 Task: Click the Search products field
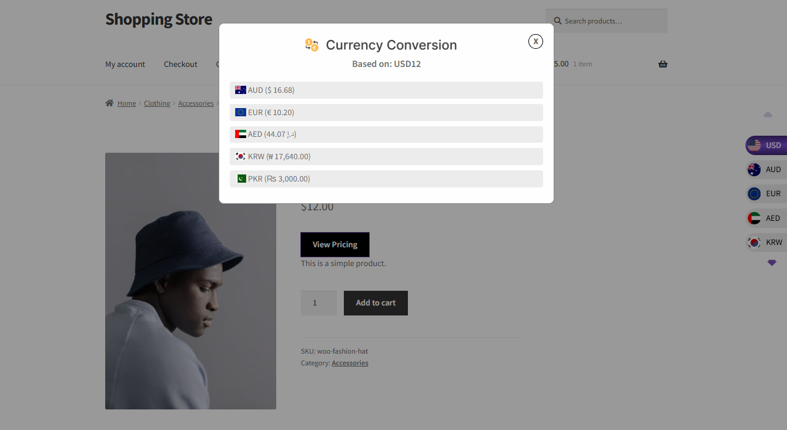[x=607, y=21]
